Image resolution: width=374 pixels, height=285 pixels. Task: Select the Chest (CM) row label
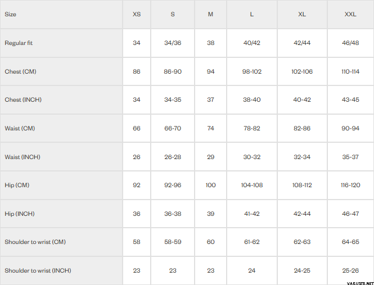click(21, 71)
